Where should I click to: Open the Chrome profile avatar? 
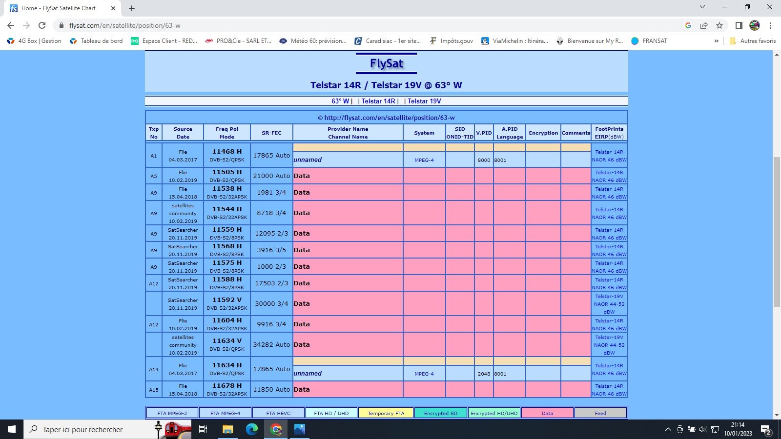coord(755,25)
